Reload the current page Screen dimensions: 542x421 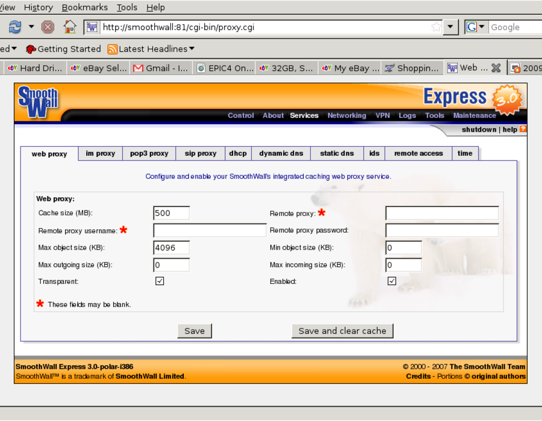tap(15, 27)
